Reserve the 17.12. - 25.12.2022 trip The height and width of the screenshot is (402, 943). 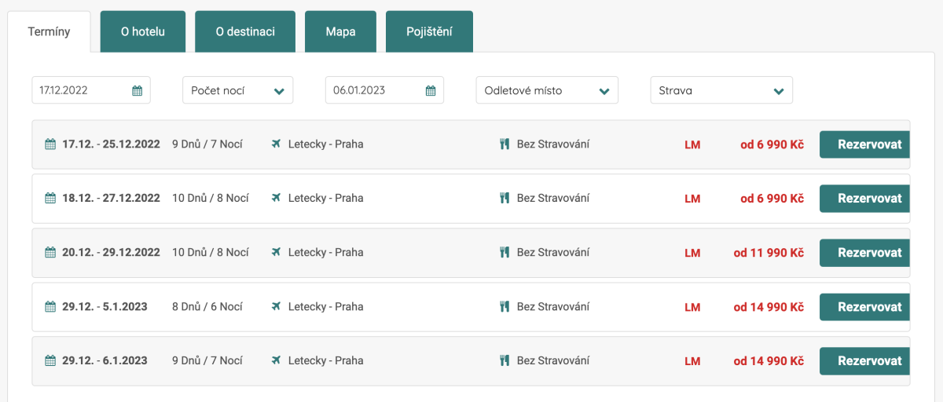864,144
